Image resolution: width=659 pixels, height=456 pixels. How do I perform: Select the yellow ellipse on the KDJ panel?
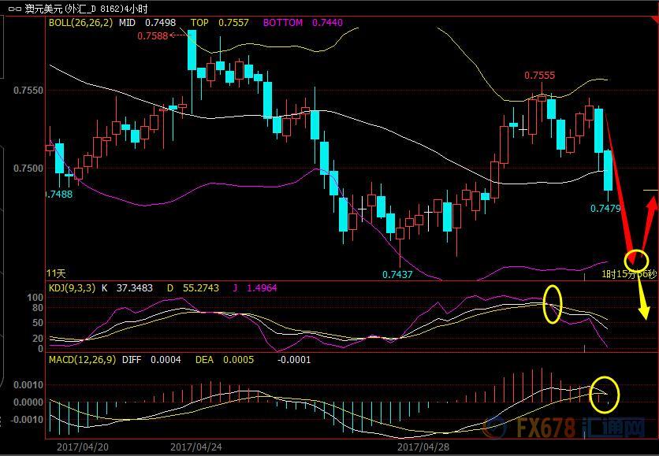coord(553,303)
